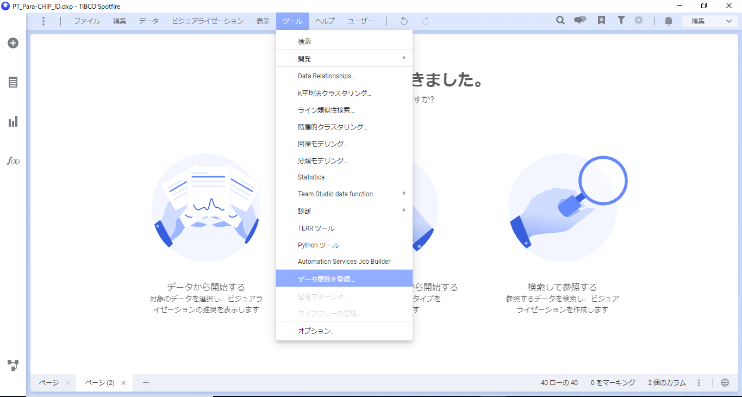Open the filters funnel icon
This screenshot has width=742, height=397.
coord(621,21)
